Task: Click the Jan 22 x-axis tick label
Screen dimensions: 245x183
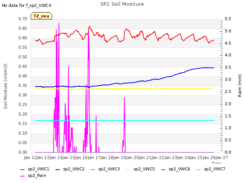Action: tap(158, 157)
